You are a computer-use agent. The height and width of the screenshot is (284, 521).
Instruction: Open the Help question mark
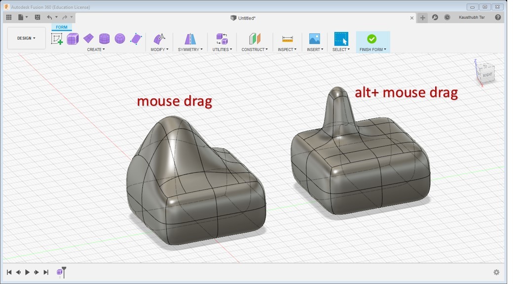point(498,17)
